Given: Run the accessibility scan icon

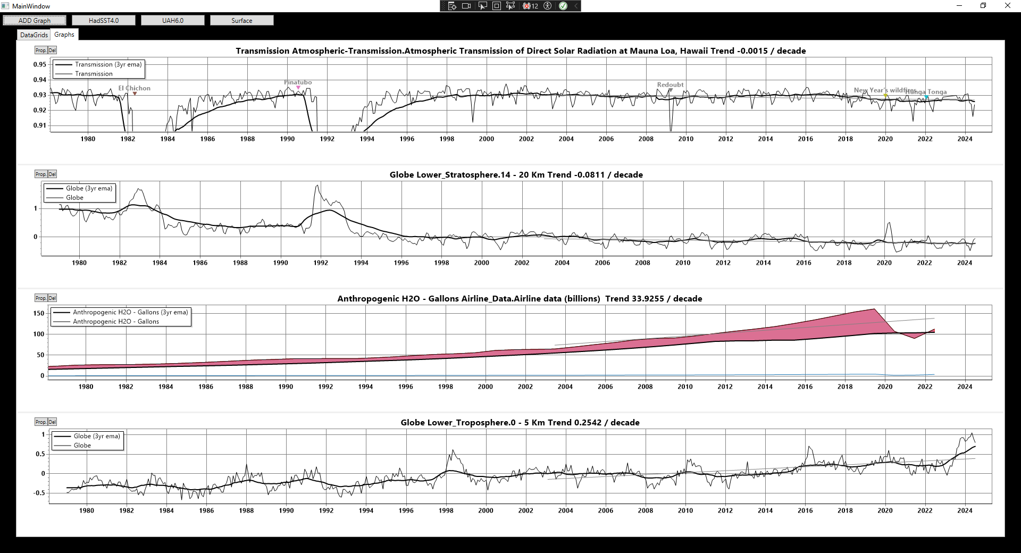Looking at the screenshot, I should 548,6.
